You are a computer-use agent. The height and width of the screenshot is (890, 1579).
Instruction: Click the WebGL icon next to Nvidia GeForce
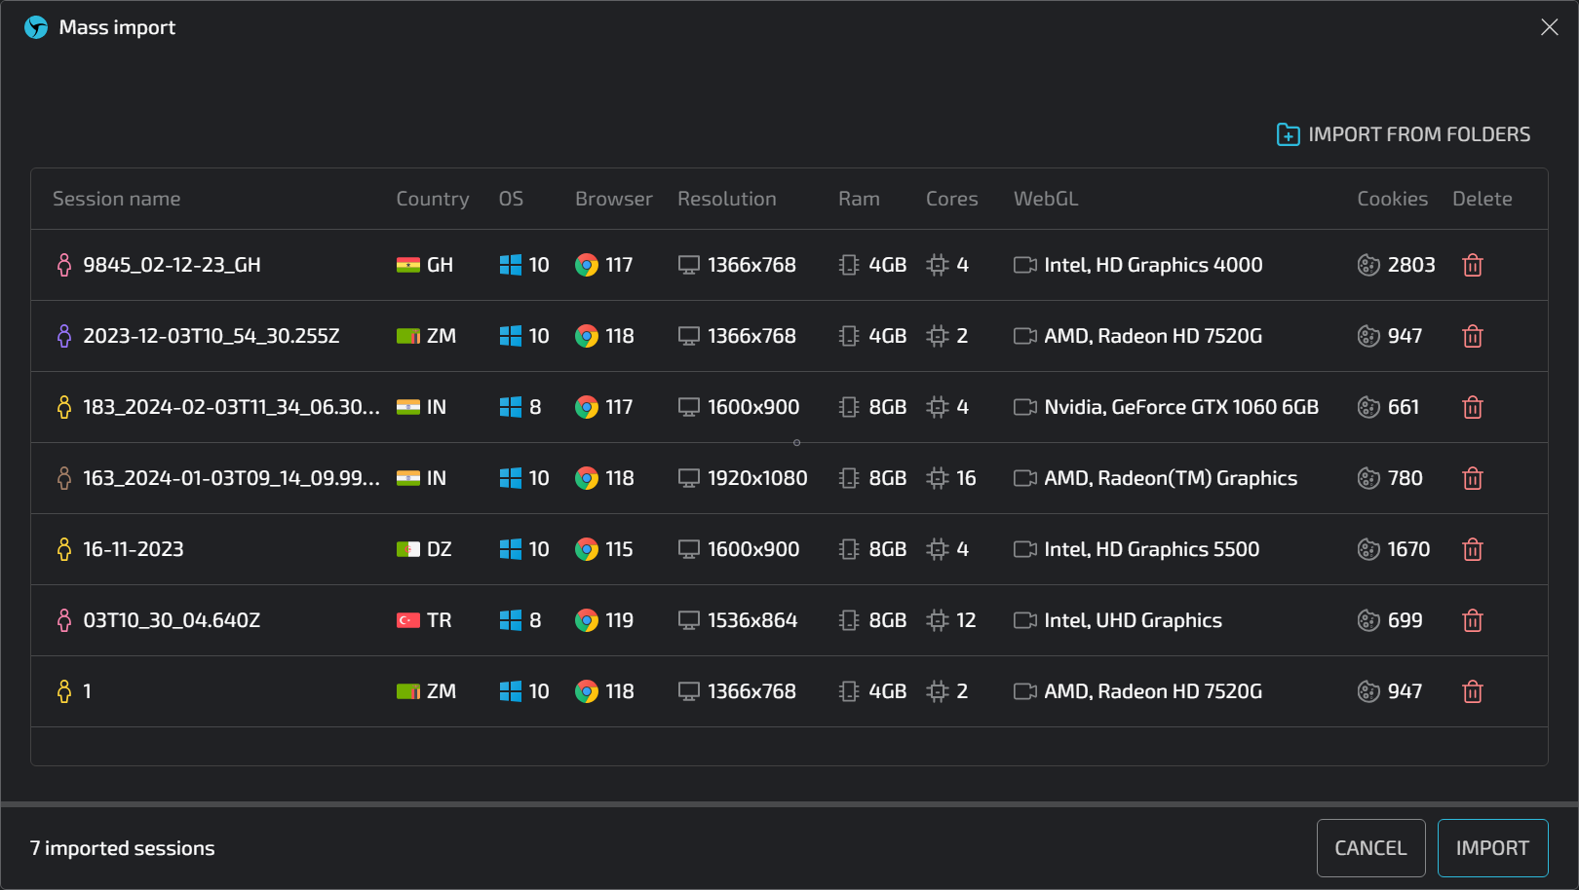[1024, 407]
